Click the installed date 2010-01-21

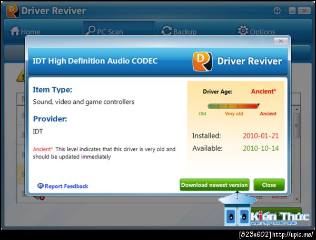click(260, 136)
